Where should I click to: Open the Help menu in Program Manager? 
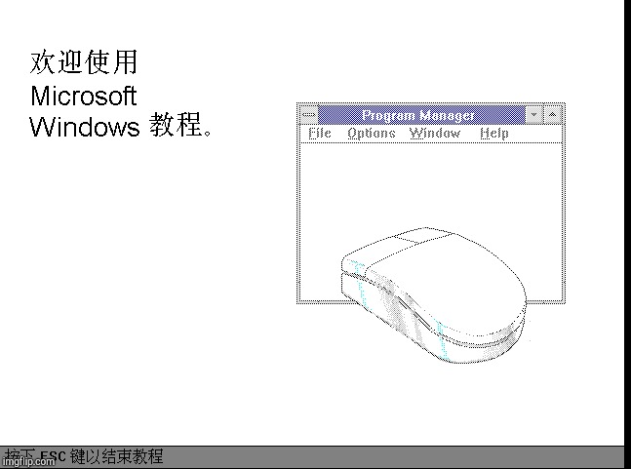pos(494,134)
